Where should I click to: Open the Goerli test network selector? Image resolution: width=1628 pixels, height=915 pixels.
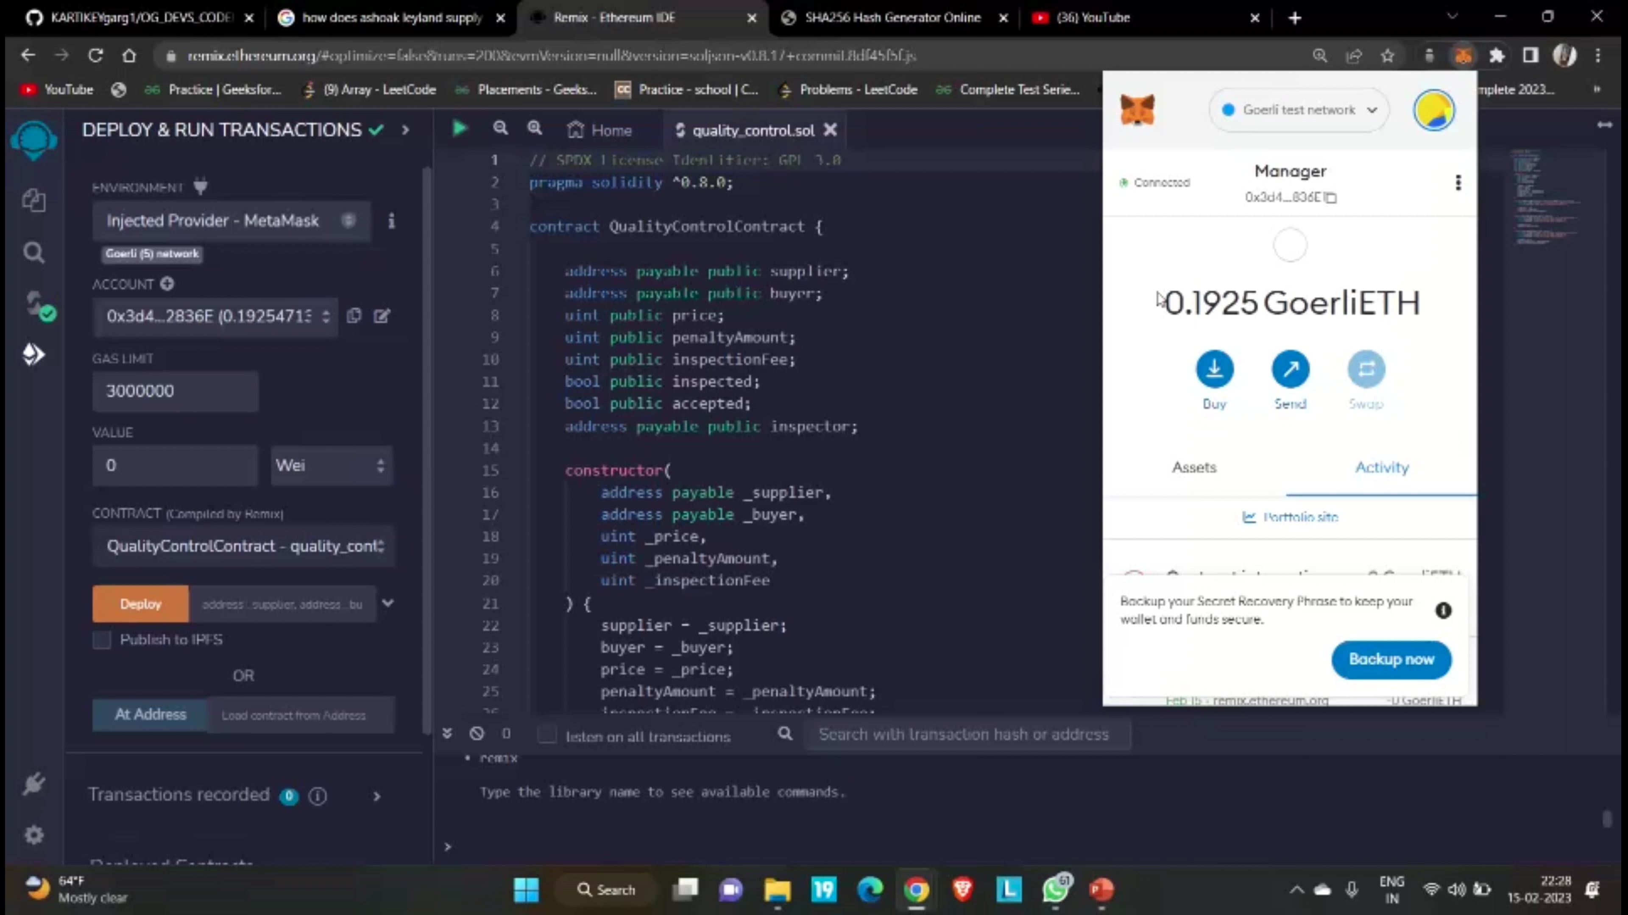pyautogui.click(x=1298, y=110)
